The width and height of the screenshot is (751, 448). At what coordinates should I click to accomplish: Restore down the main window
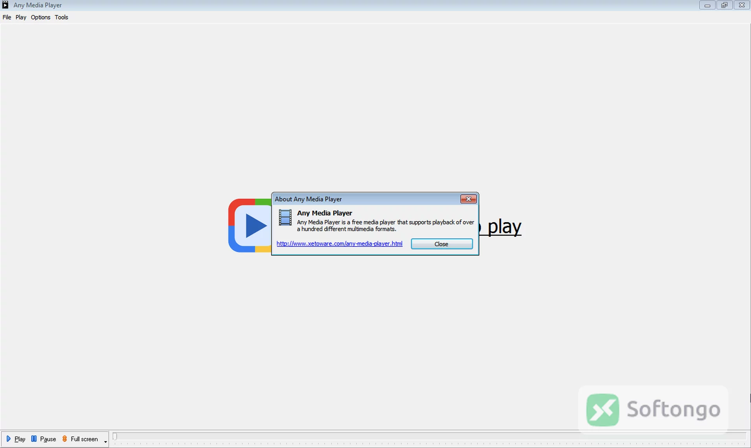click(724, 5)
